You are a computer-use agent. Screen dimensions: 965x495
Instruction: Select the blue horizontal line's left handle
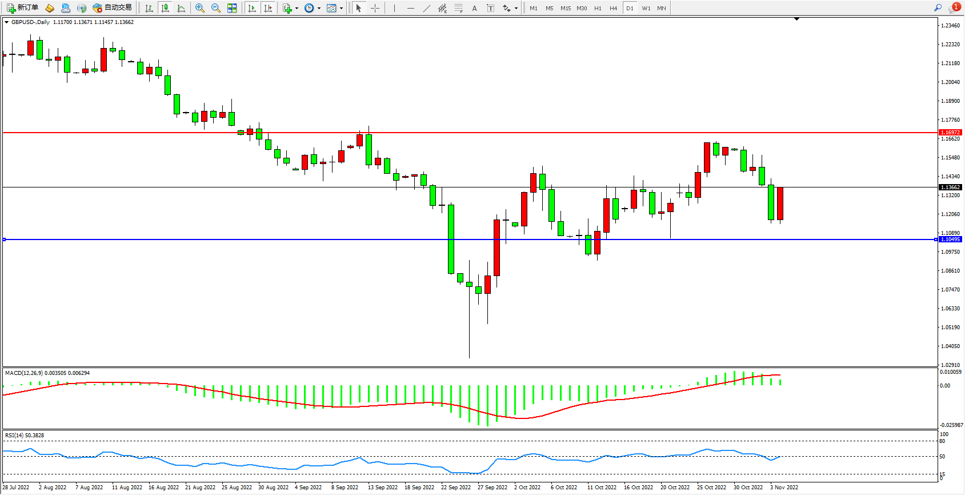click(4, 239)
